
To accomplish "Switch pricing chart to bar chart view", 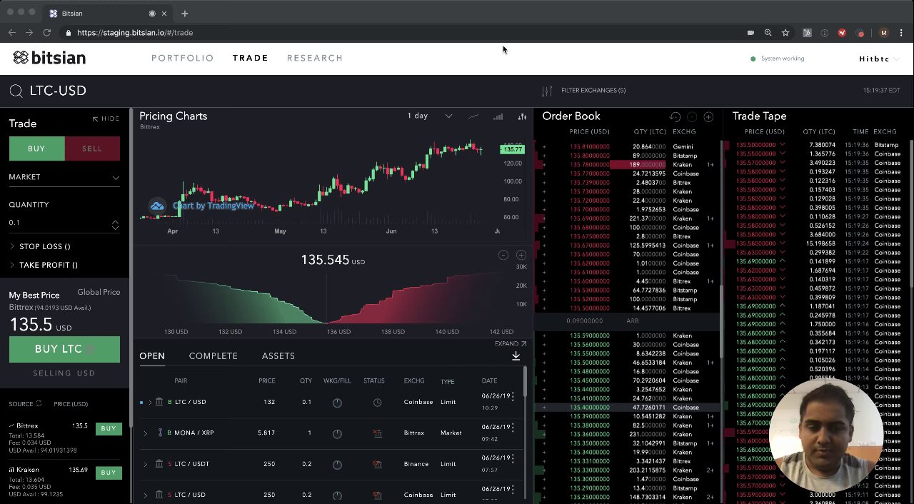I will (498, 116).
